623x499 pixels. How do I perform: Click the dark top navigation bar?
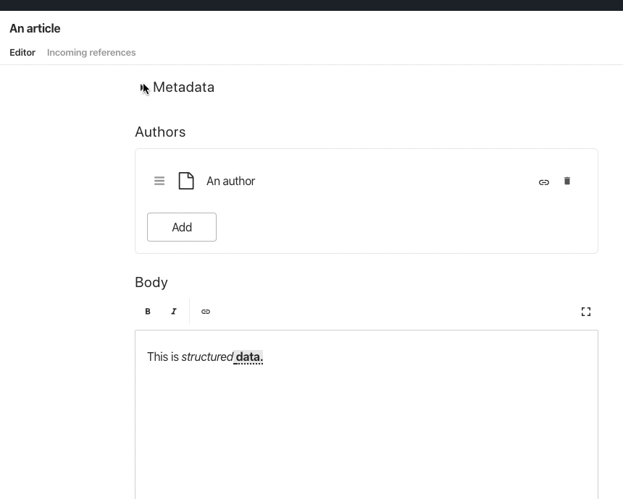click(311, 6)
